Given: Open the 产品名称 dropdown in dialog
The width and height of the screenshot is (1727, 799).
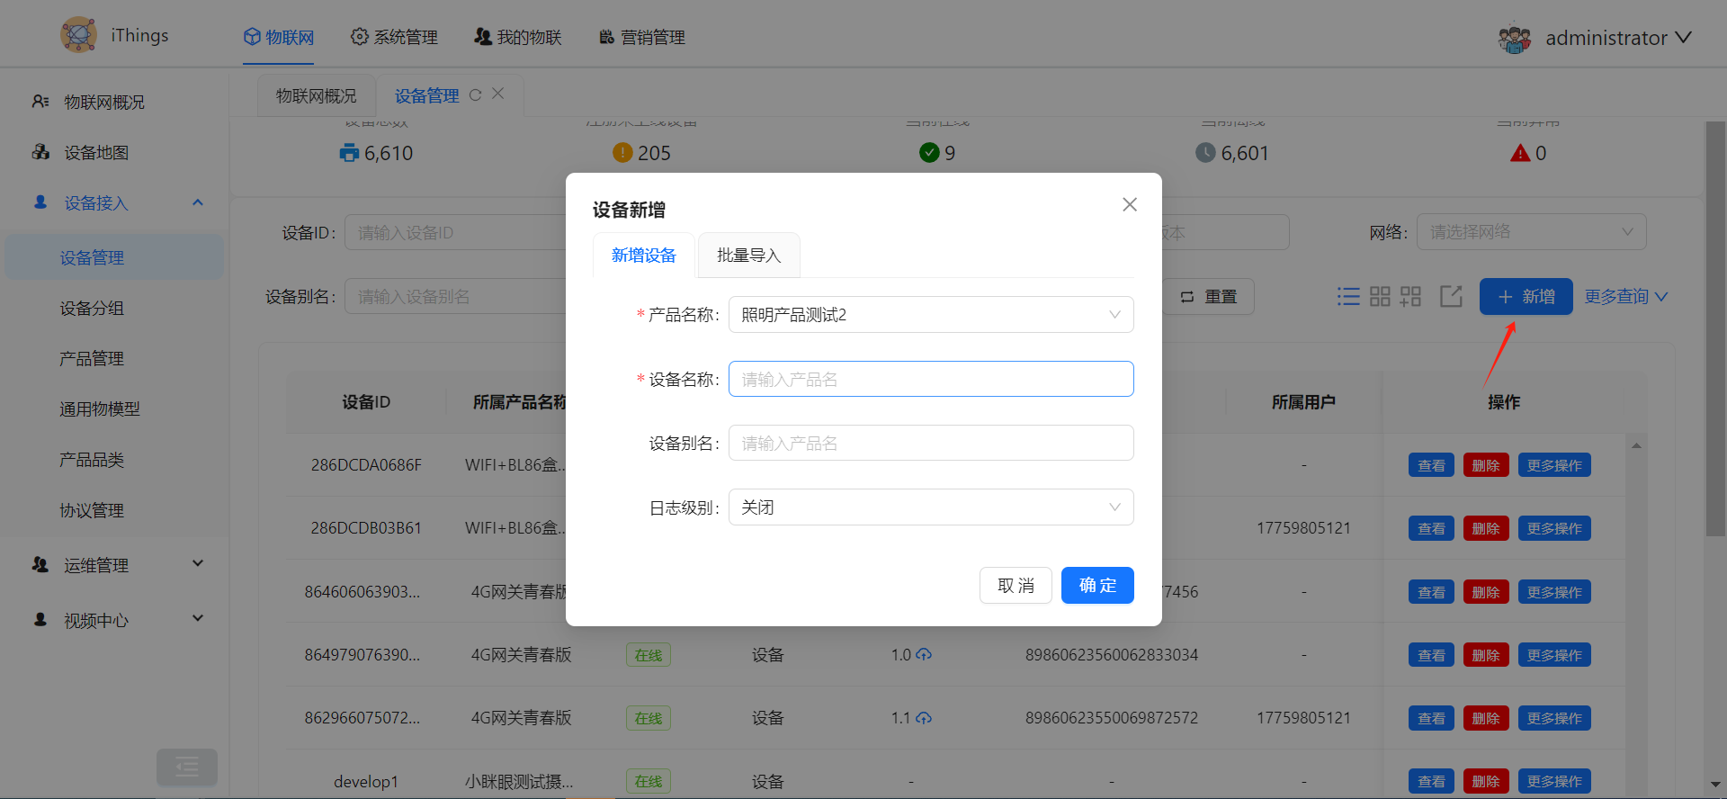Looking at the screenshot, I should pyautogui.click(x=930, y=315).
